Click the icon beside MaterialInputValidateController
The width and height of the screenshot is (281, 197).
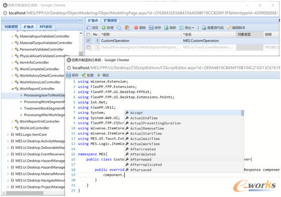[x=17, y=36]
